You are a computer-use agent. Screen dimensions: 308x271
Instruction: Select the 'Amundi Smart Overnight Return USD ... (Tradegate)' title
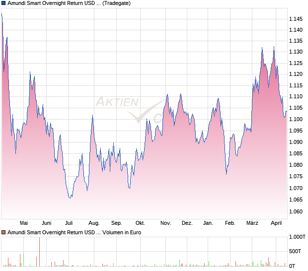coord(69,3)
